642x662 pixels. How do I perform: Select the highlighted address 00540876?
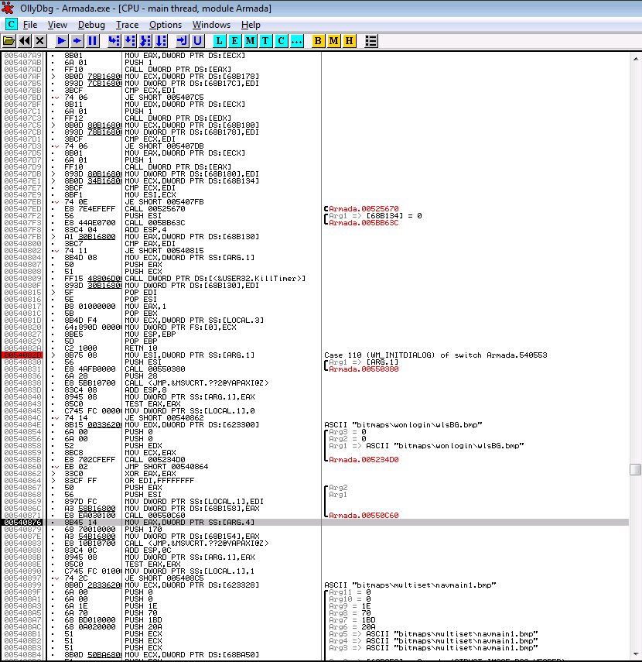(x=22, y=523)
